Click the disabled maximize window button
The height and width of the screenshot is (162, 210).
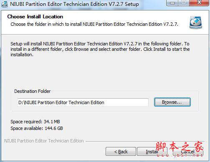pyautogui.click(x=184, y=2)
